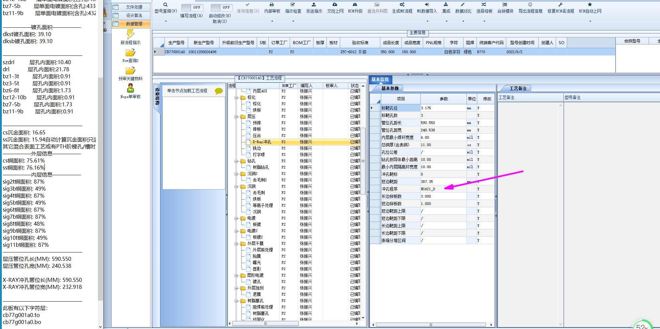Select the 打字唛 tree node
Viewport: 660px width, 329px height.
point(259,155)
